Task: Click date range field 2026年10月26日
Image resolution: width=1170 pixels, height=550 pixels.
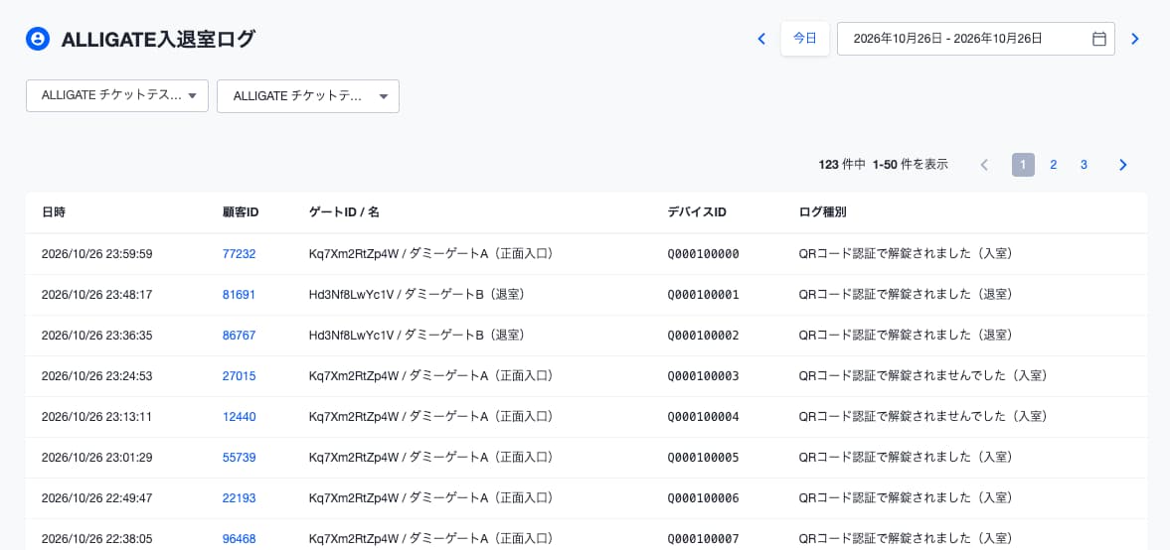Action: click(x=976, y=39)
